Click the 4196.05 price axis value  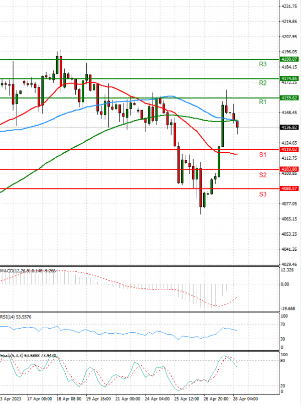[x=289, y=52]
